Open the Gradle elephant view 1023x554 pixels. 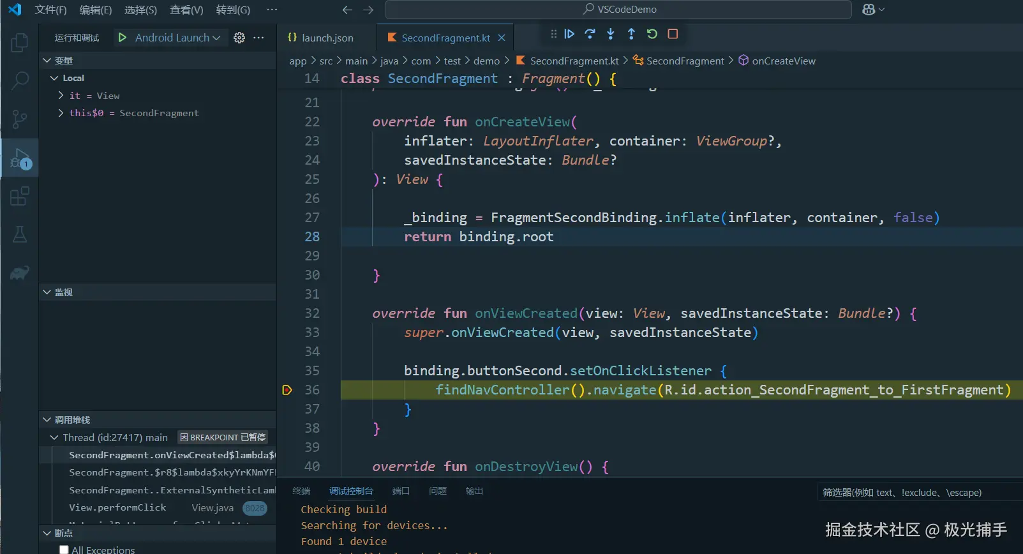pyautogui.click(x=20, y=273)
